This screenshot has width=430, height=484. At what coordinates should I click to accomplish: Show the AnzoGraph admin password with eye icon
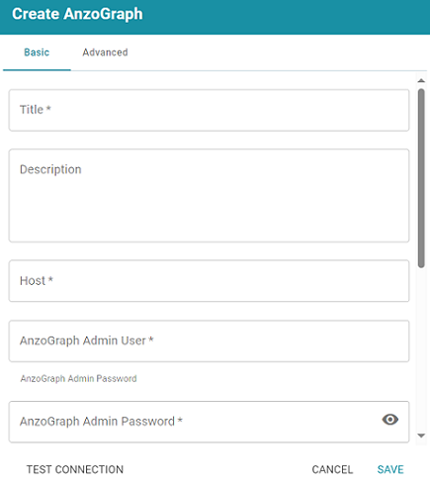click(390, 420)
